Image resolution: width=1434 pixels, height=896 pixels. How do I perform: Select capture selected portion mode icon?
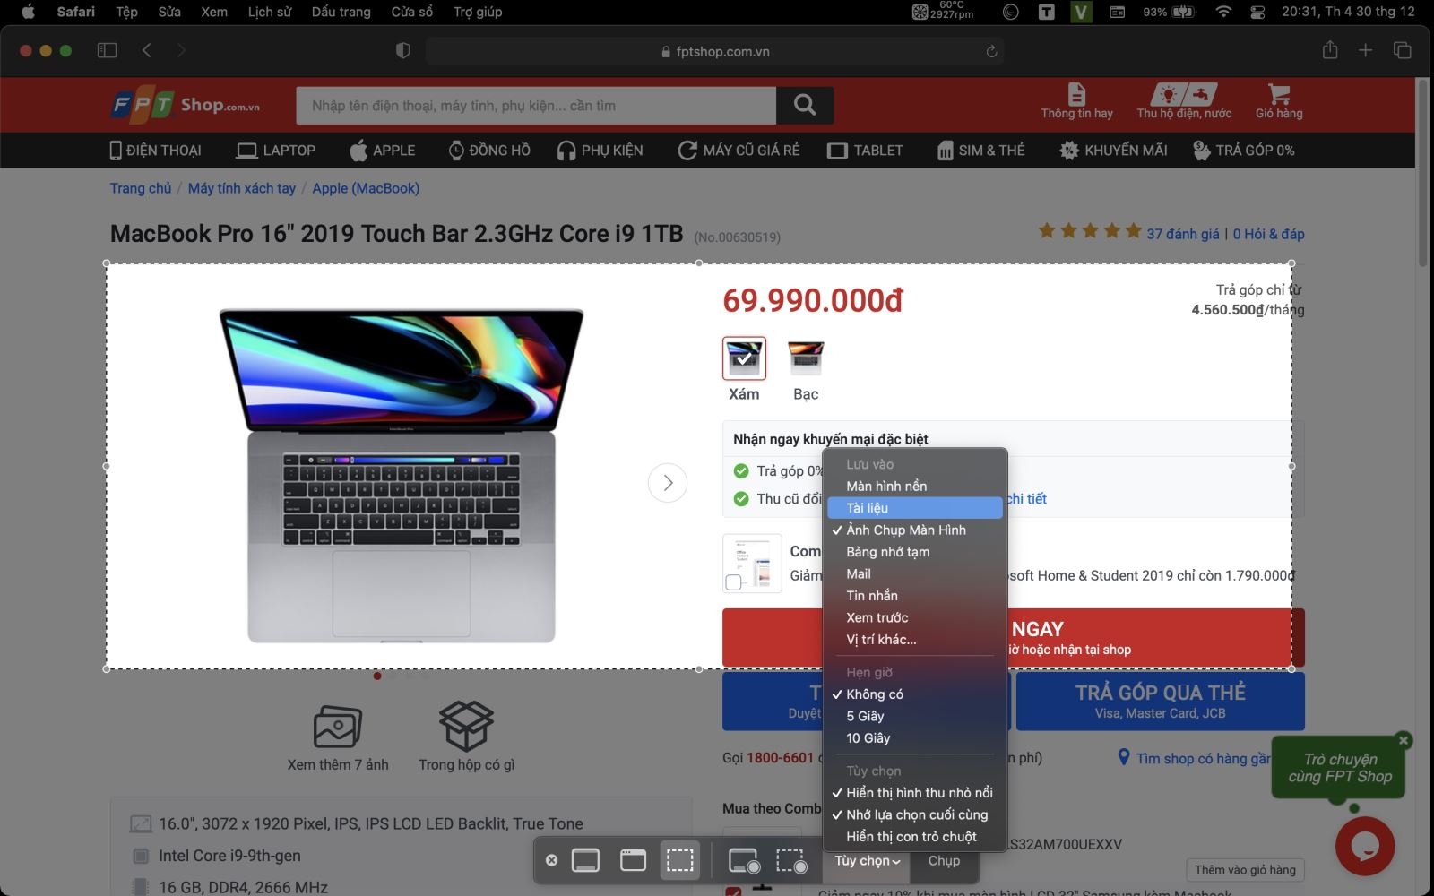(679, 860)
